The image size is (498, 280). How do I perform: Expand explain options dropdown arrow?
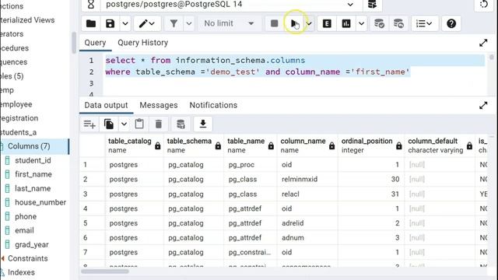361,23
